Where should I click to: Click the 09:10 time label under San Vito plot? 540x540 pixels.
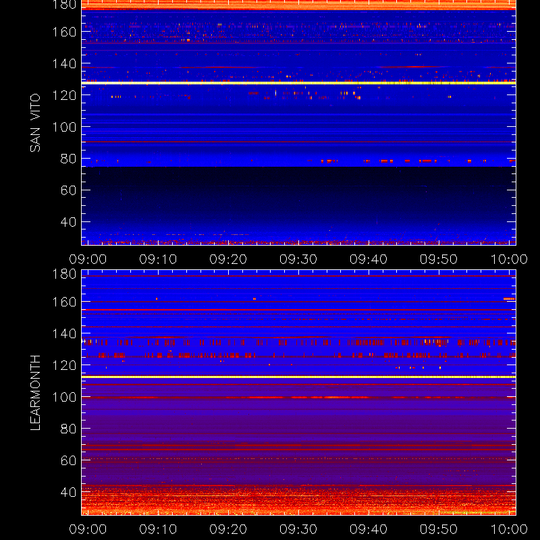coord(158,259)
